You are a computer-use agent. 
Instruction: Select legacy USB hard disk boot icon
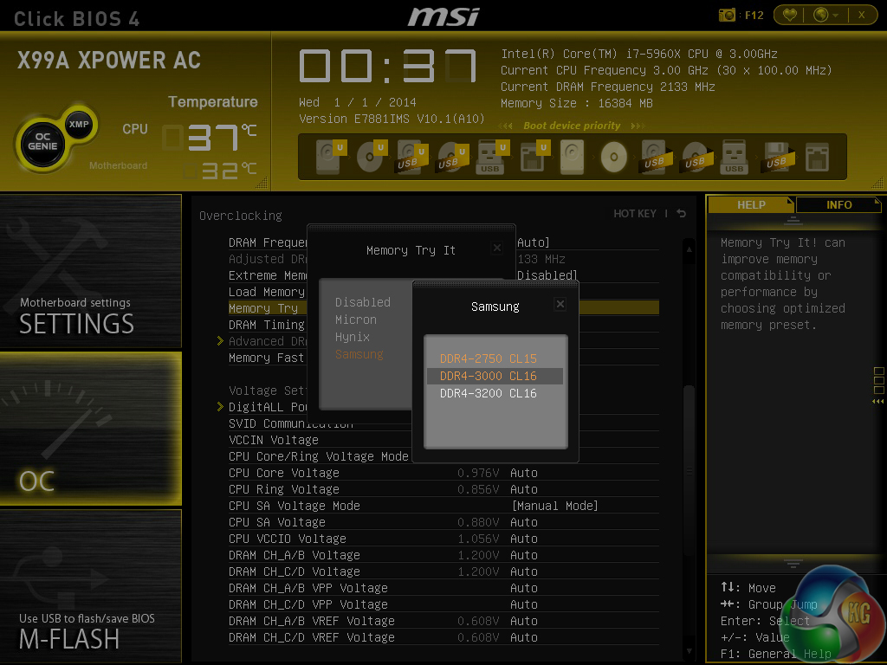(x=657, y=157)
